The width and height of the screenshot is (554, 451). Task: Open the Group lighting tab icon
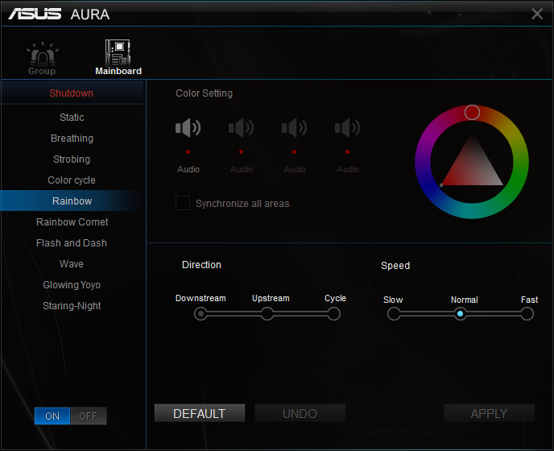pyautogui.click(x=43, y=55)
